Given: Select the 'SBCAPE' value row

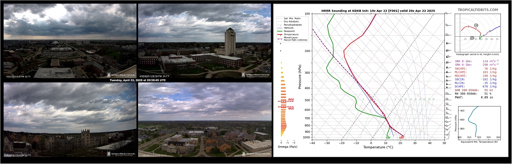Looking at the screenshot, I should pyautogui.click(x=476, y=68).
